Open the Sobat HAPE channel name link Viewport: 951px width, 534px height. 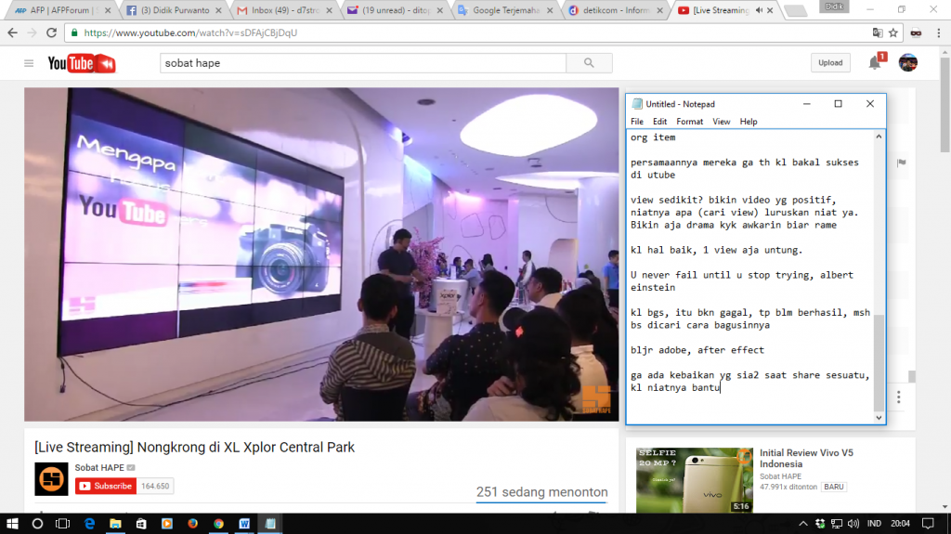pos(99,467)
